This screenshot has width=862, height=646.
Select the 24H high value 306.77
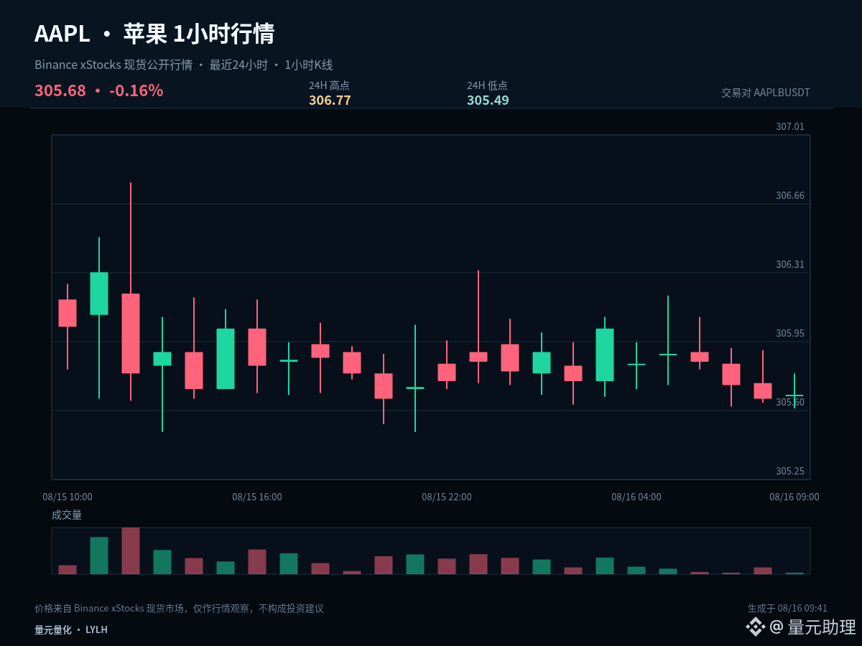[x=330, y=100]
